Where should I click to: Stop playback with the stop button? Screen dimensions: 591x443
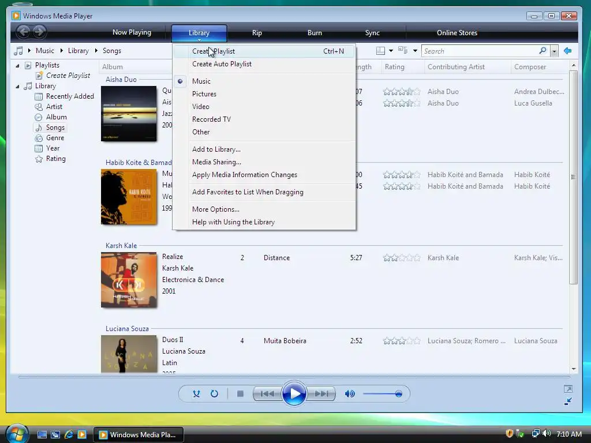coord(240,394)
